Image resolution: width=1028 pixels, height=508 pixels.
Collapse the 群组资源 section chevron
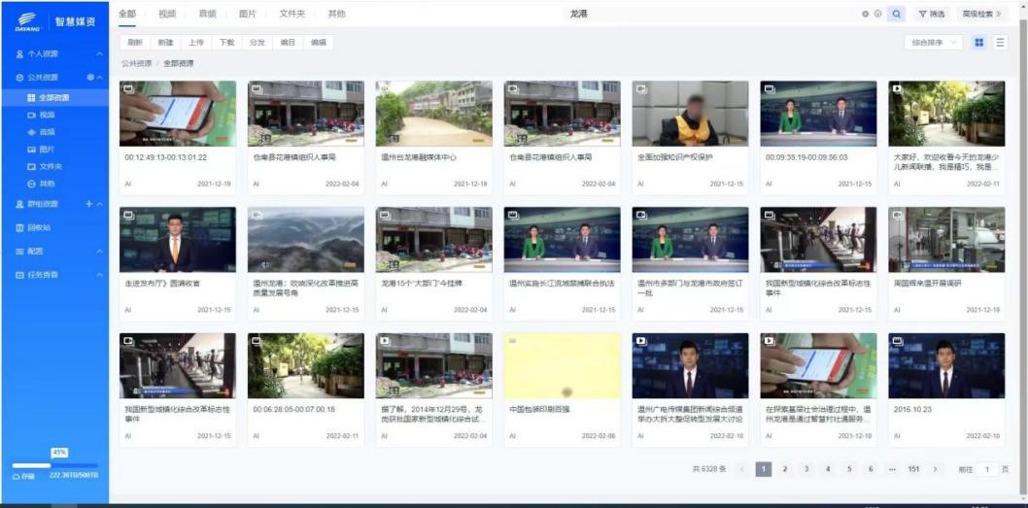pos(100,204)
